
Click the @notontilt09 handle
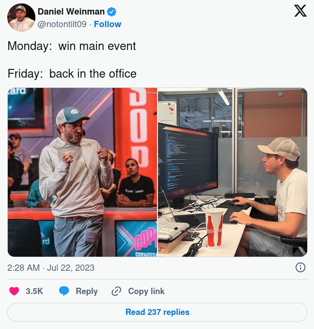click(62, 24)
